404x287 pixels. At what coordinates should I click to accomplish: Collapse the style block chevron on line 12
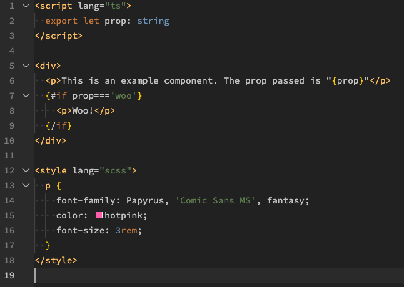[26, 170]
